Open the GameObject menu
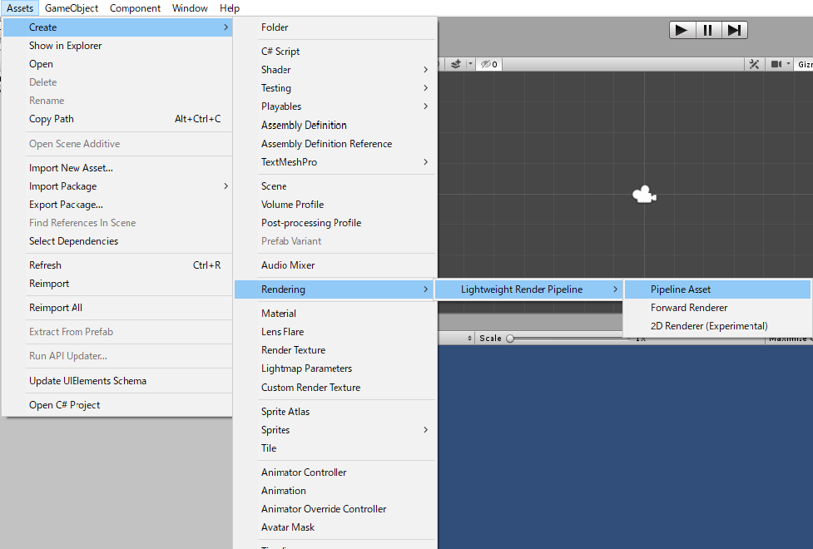This screenshot has width=813, height=549. pos(72,8)
